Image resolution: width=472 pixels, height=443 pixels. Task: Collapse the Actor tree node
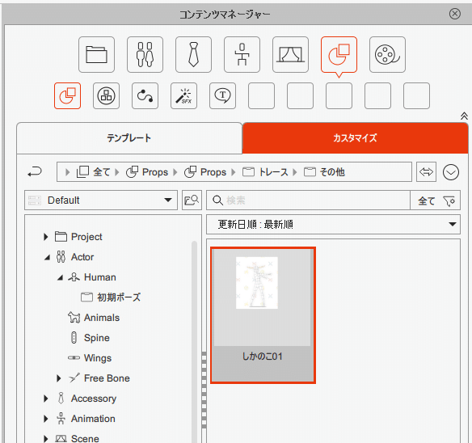pos(47,257)
